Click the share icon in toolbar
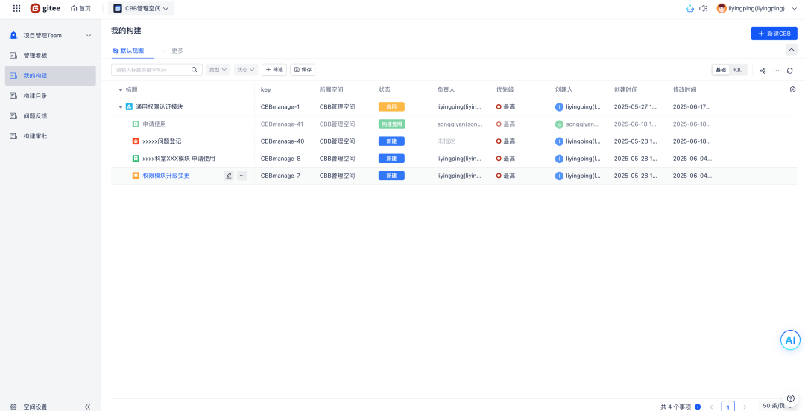 point(763,70)
